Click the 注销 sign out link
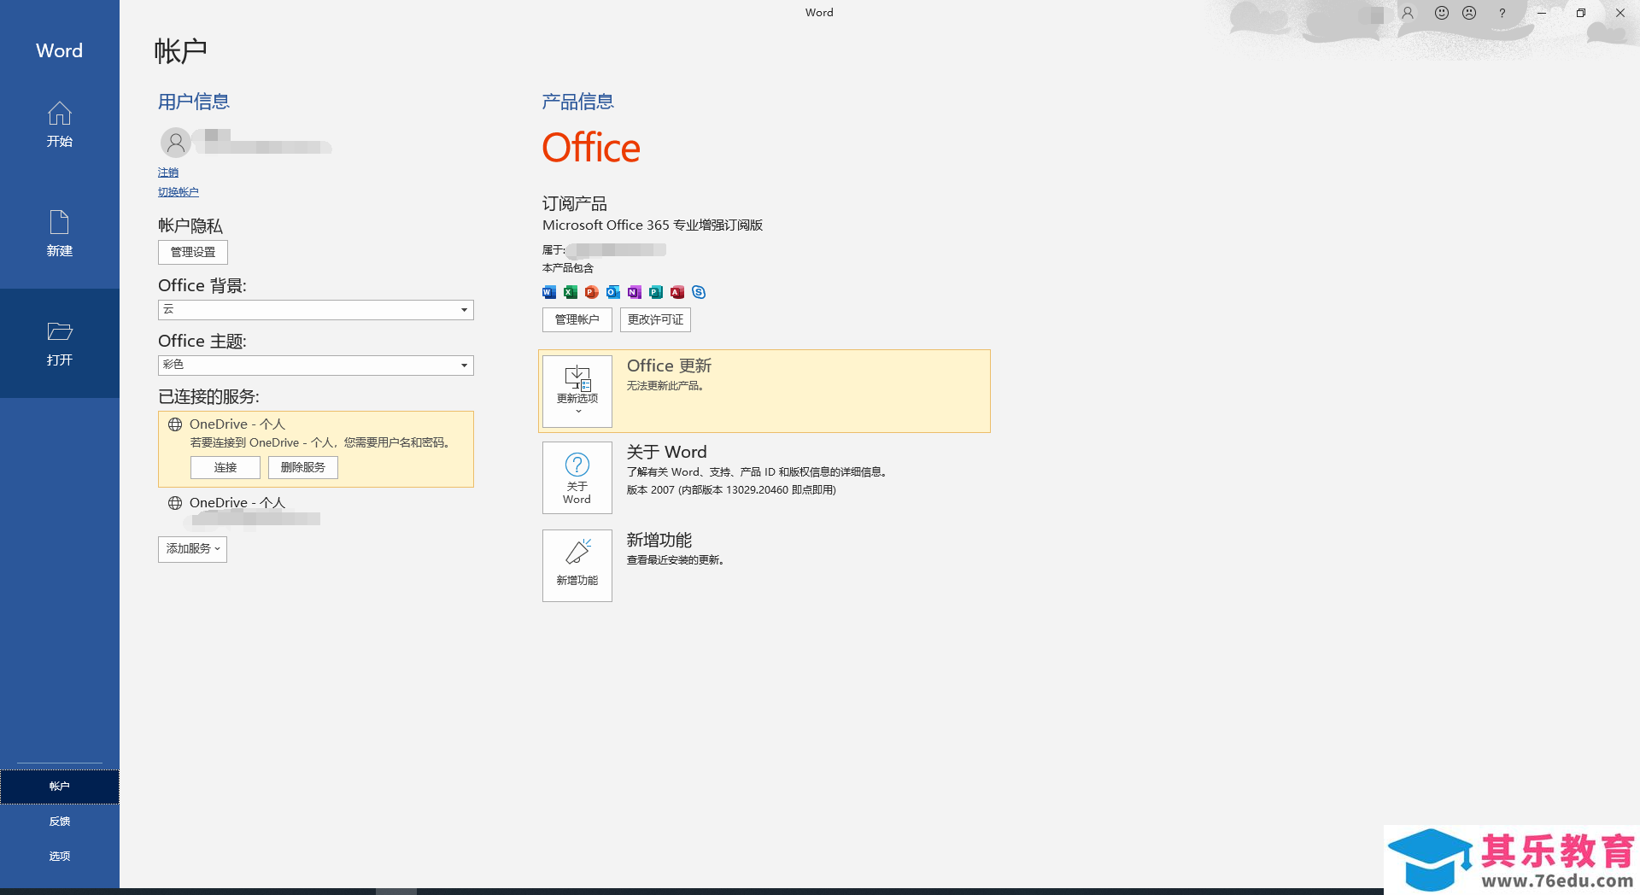The height and width of the screenshot is (895, 1640). click(168, 173)
